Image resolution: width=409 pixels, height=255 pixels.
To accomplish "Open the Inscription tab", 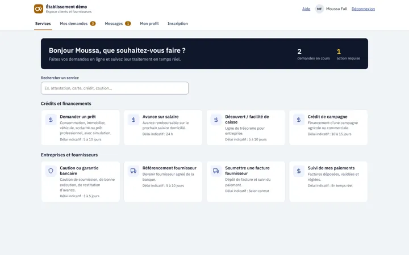I will 178,24.
